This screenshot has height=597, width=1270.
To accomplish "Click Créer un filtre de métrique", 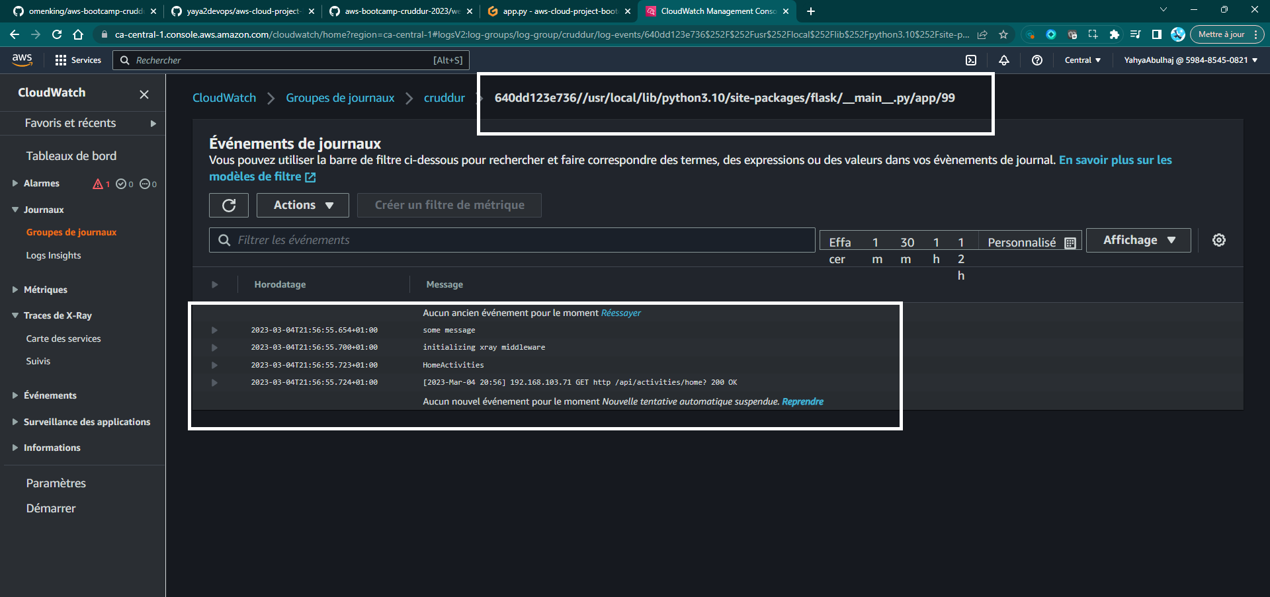I will pos(450,205).
